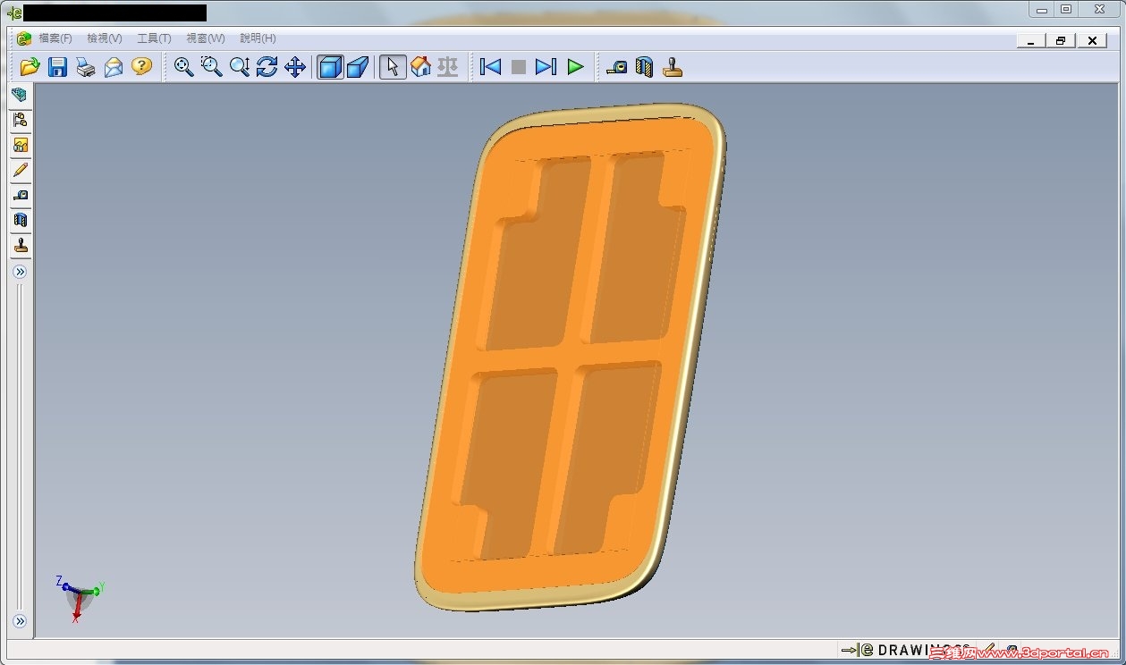Advance to next animation view

coord(546,67)
